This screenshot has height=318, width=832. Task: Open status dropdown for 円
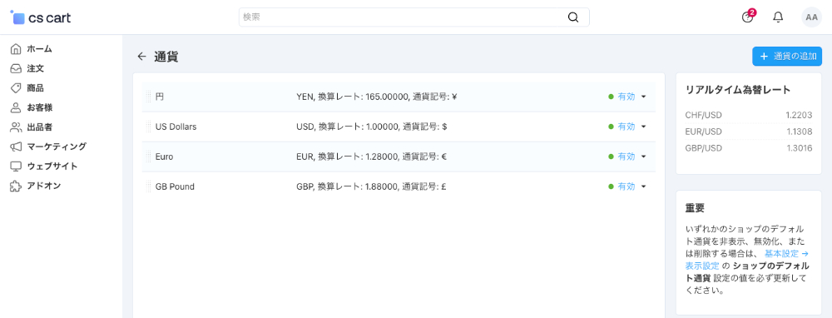(x=627, y=97)
